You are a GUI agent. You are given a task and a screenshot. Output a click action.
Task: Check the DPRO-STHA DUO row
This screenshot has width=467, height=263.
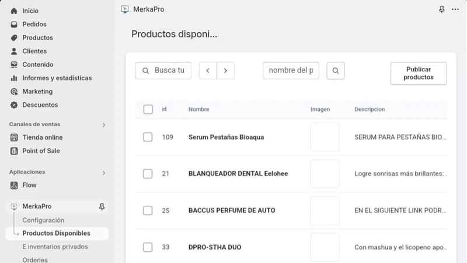point(148,247)
